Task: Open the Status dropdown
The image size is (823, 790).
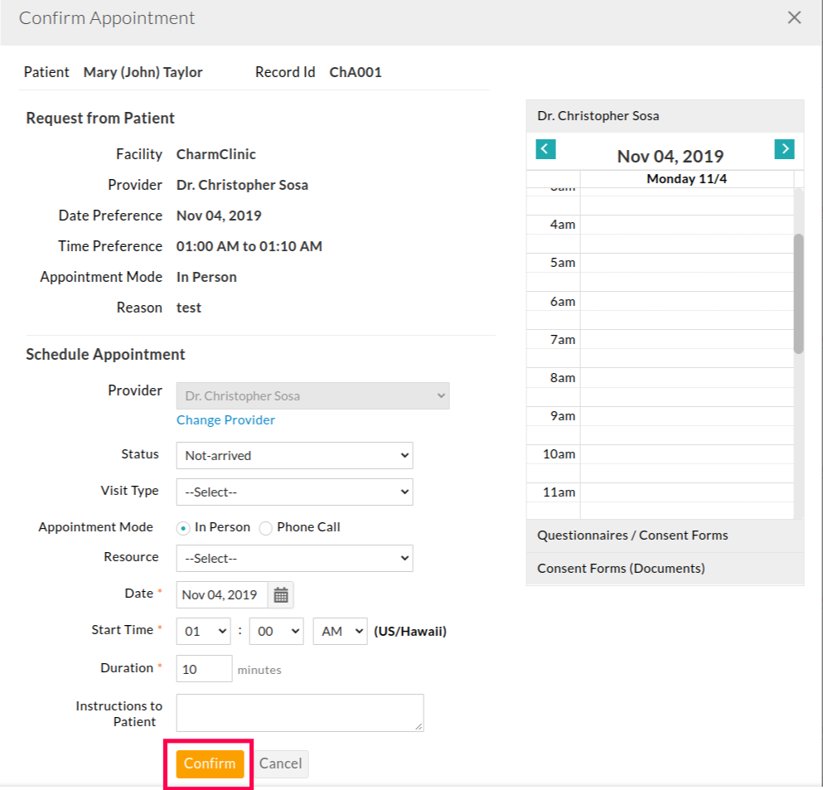Action: (x=294, y=455)
